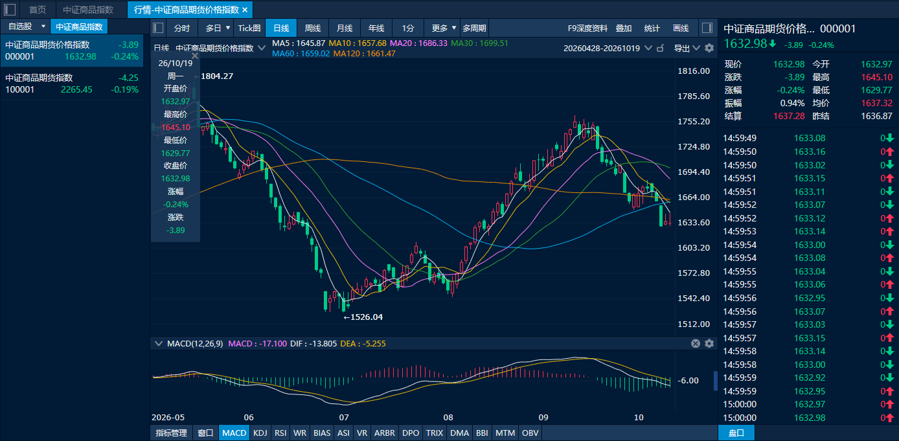Switch indicator to BIAS
The height and width of the screenshot is (441, 899).
click(x=321, y=433)
